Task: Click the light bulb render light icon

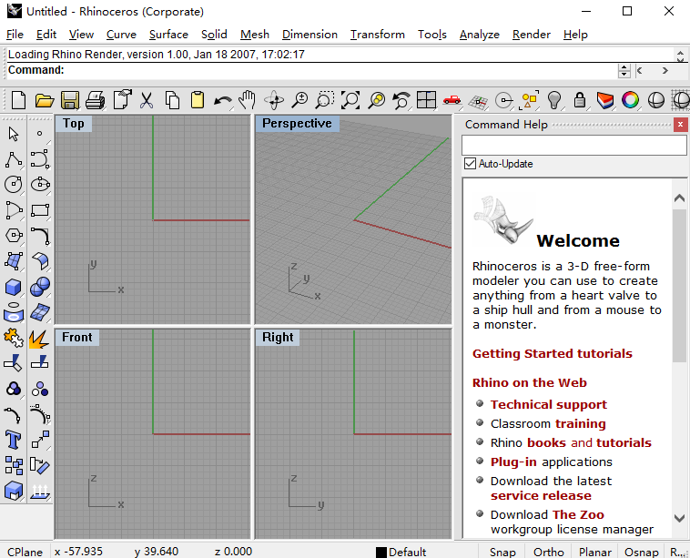Action: tap(553, 99)
